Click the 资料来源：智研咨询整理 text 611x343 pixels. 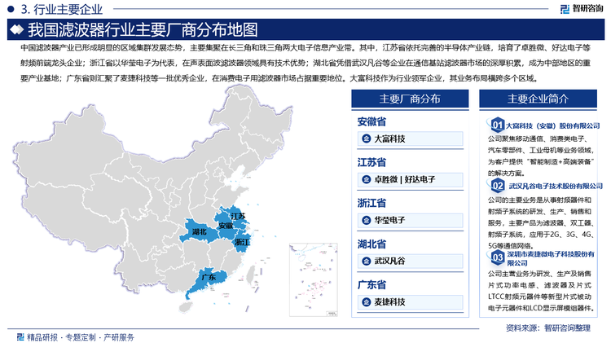(x=548, y=328)
